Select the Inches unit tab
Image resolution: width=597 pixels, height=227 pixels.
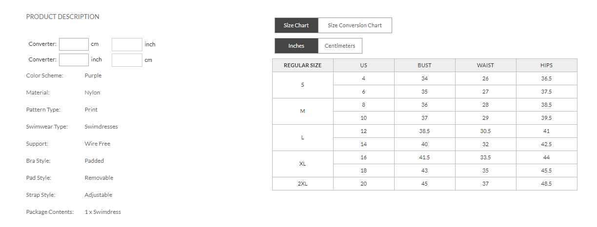coord(296,46)
